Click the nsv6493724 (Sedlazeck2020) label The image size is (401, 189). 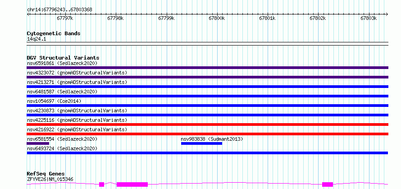click(x=62, y=148)
